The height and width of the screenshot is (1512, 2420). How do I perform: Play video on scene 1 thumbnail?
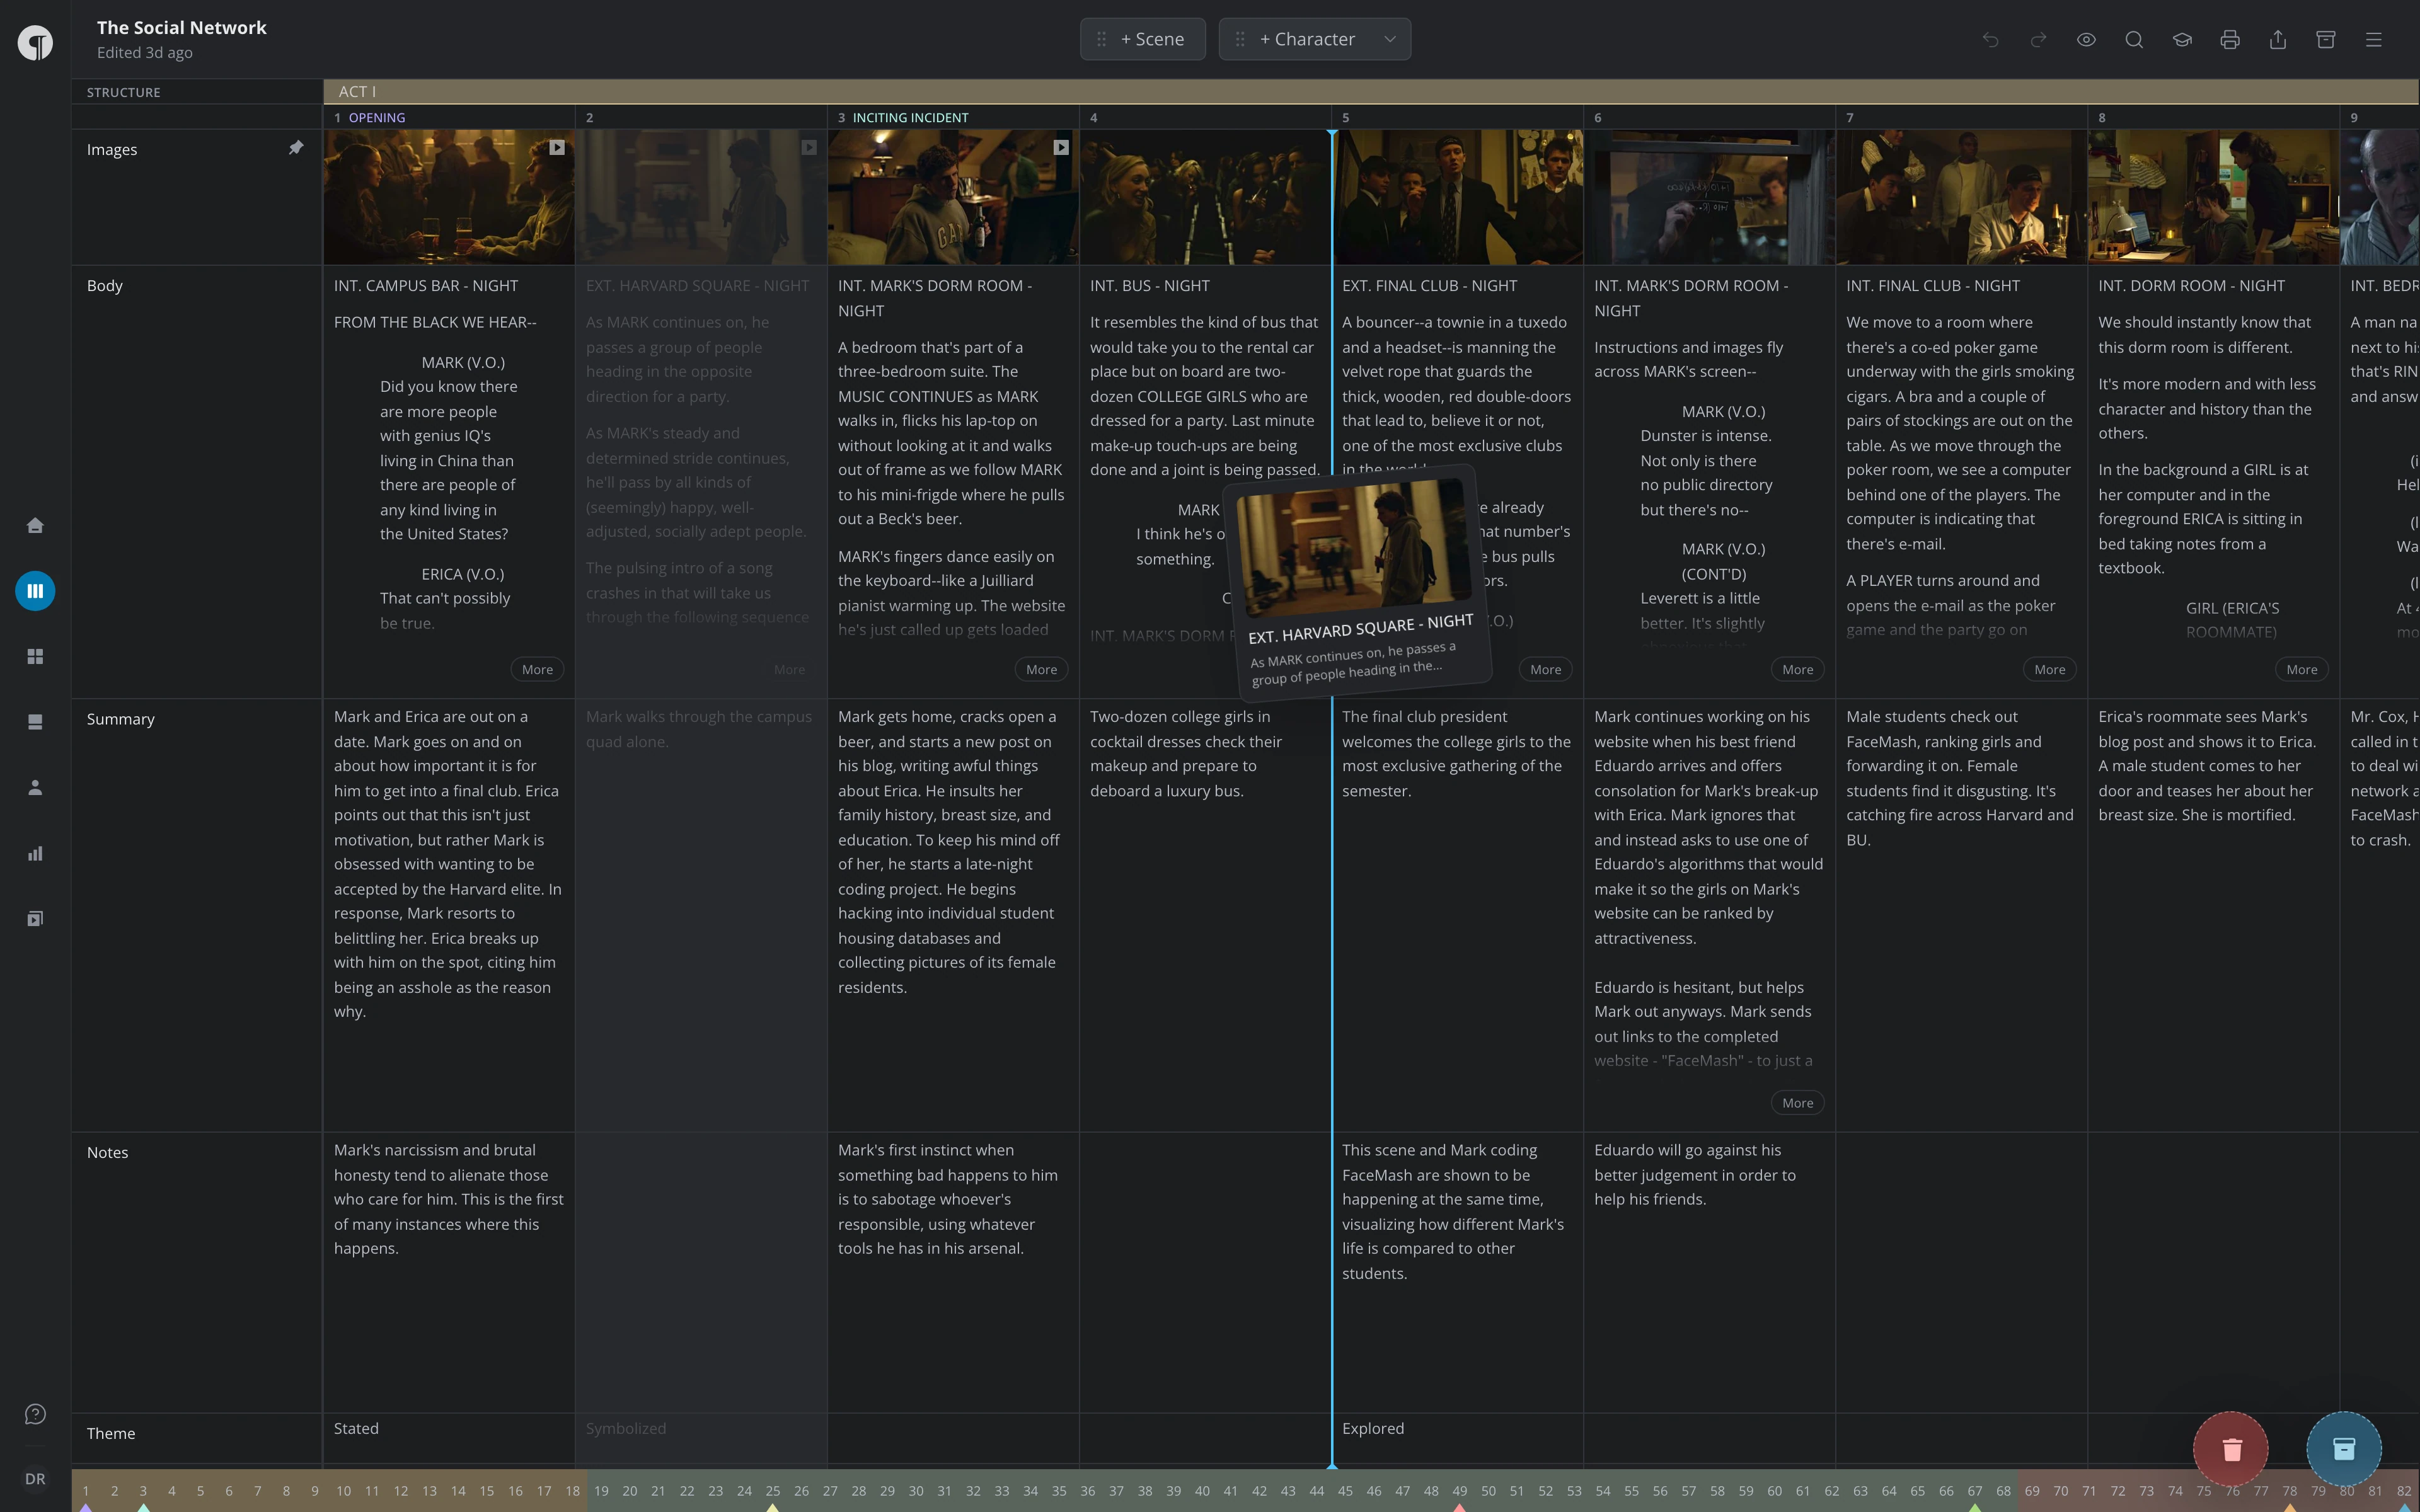(x=557, y=147)
